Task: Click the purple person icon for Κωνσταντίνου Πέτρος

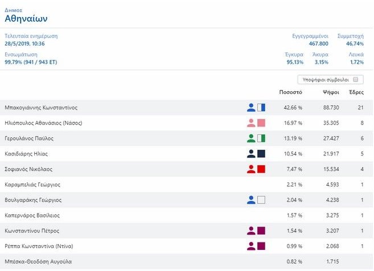Action: tap(252, 231)
